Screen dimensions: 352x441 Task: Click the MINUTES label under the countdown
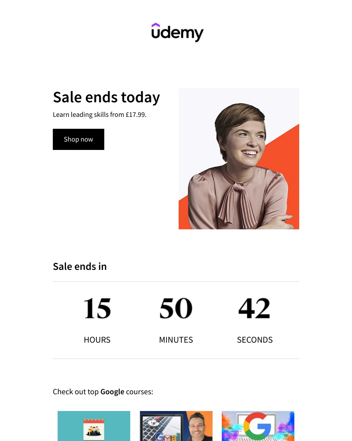tap(176, 340)
